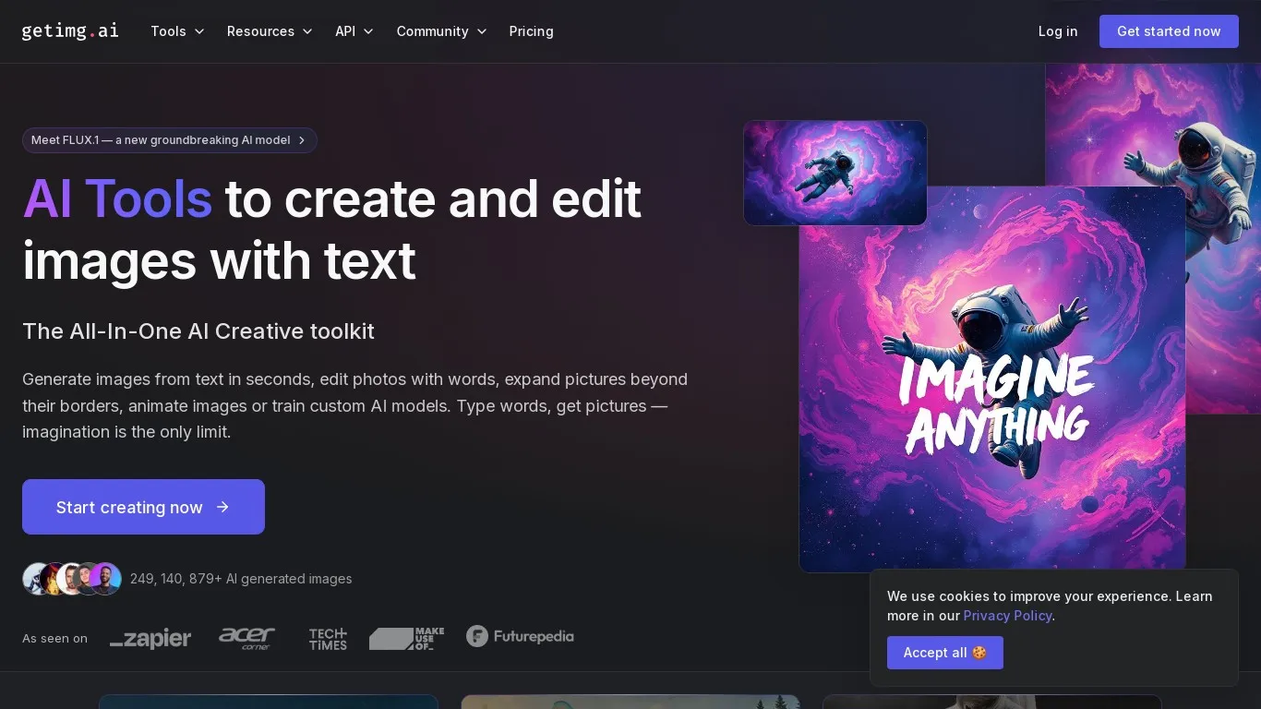Open the Meet FLUX.1 announcement banner
This screenshot has width=1261, height=709.
click(x=170, y=140)
